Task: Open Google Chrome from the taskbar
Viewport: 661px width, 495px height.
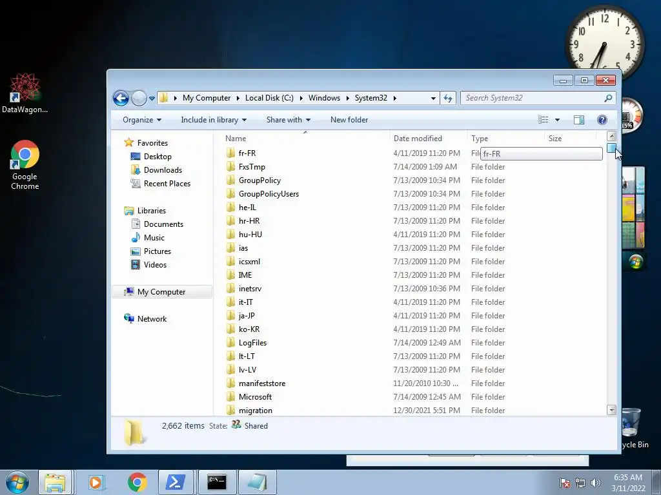Action: pyautogui.click(x=137, y=482)
